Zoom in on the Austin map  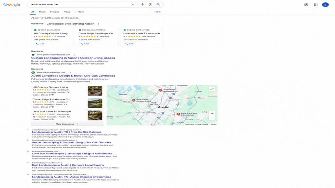tap(212, 113)
